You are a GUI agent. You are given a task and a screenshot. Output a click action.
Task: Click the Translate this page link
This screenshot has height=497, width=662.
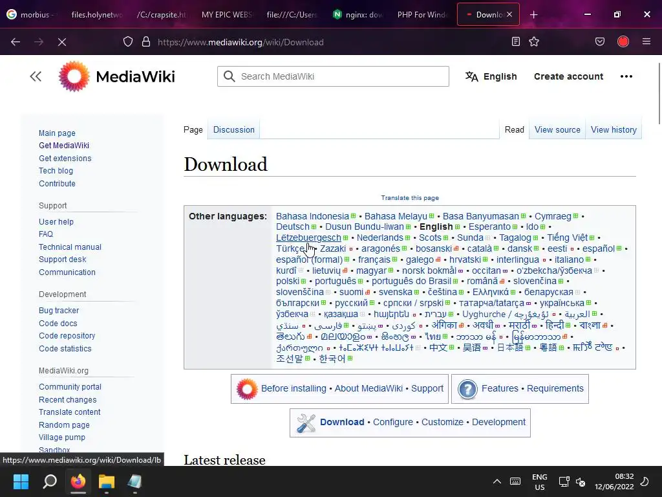pos(410,198)
